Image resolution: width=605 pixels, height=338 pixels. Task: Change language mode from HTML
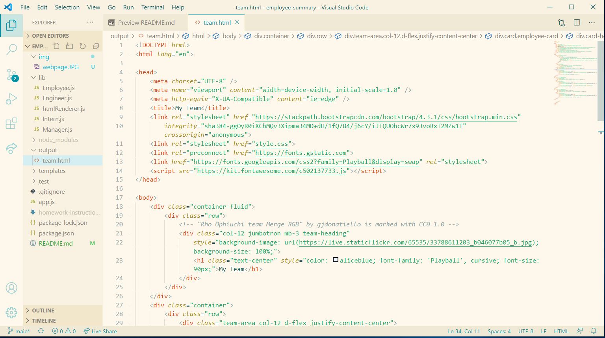(561, 331)
